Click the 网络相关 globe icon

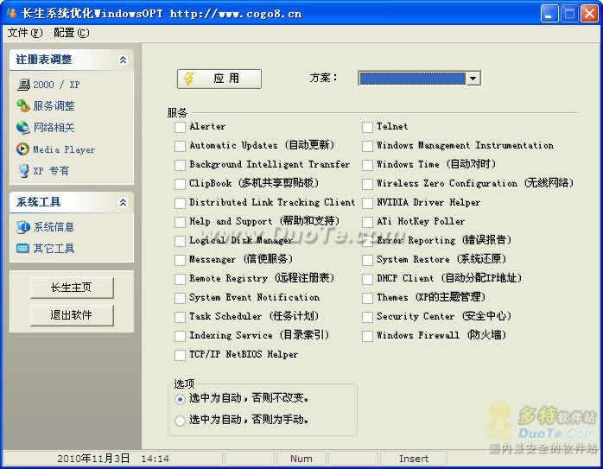23,127
